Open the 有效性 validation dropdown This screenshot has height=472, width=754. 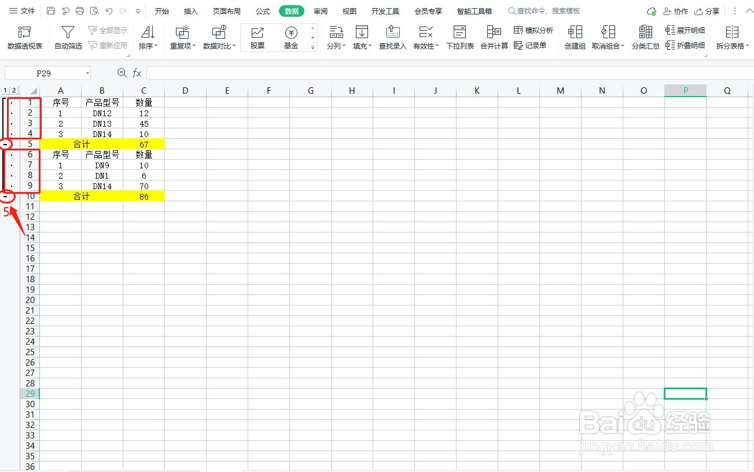click(x=426, y=38)
